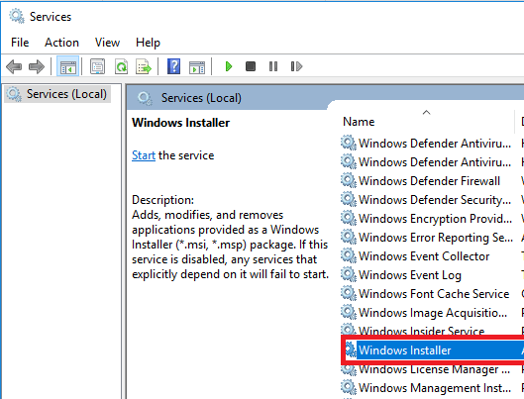Click the Back arrow toolbar icon
Screen dimensions: 524x399
click(14, 66)
